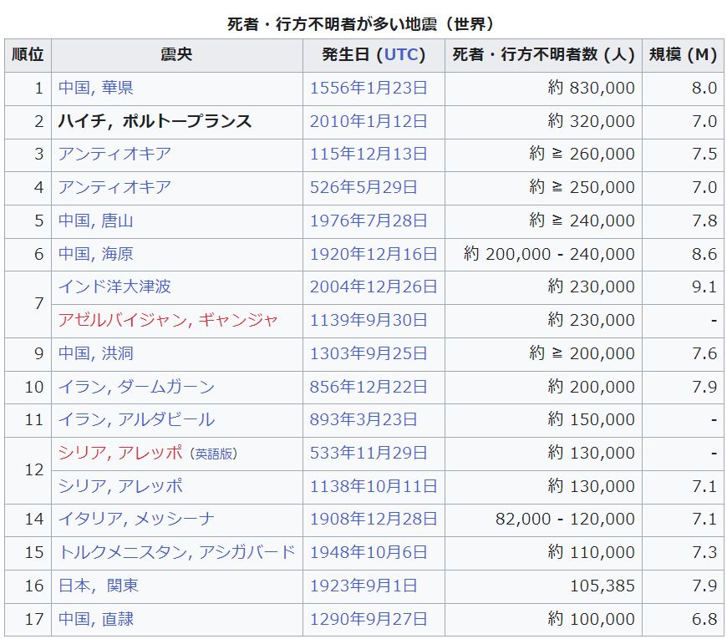Open the 1138年10月11日 date link

tap(374, 486)
